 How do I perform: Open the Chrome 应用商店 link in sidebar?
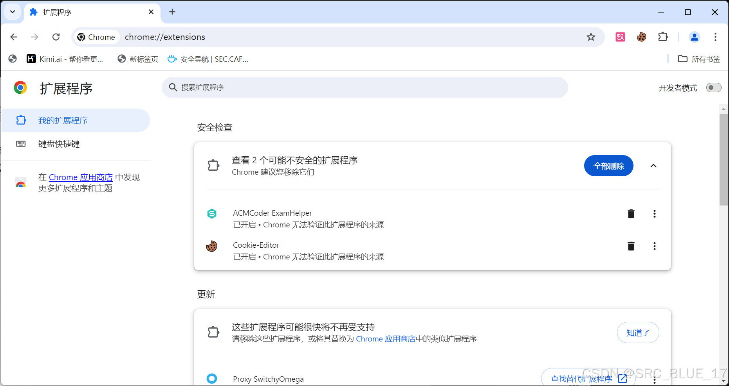(x=81, y=177)
